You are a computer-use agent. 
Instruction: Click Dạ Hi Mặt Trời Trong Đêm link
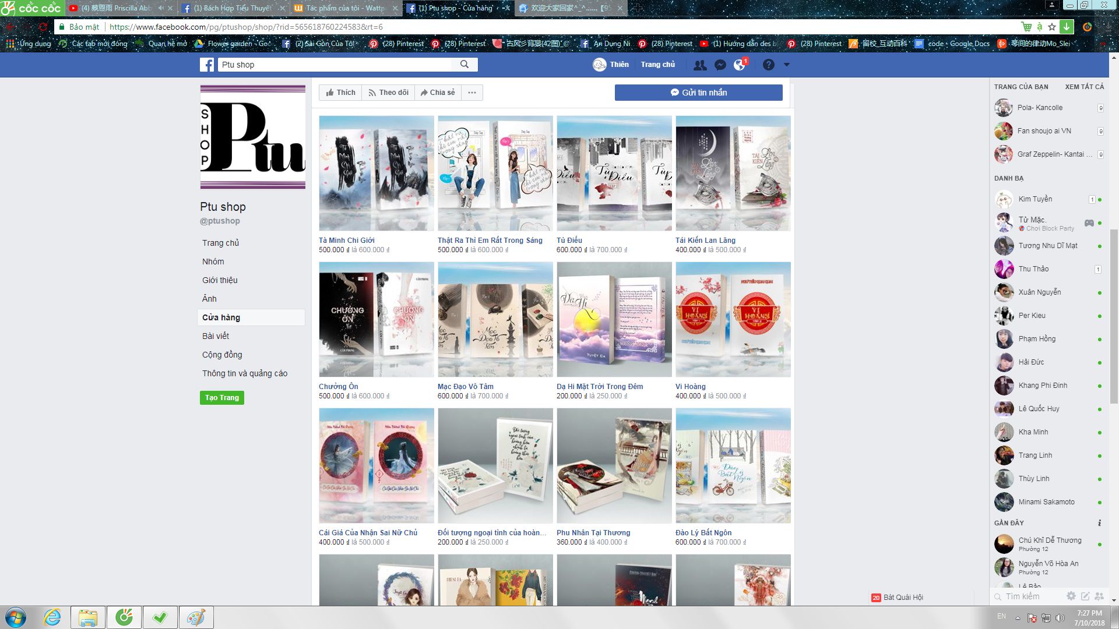600,386
